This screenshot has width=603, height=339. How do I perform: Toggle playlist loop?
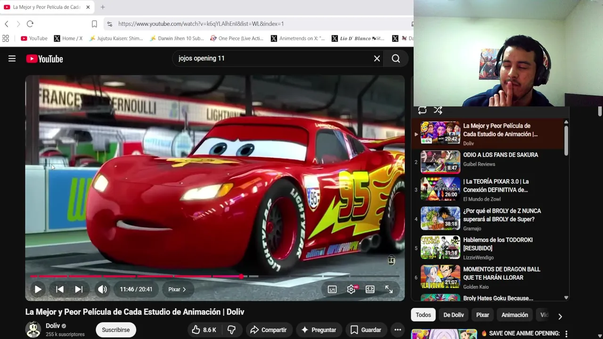422,110
